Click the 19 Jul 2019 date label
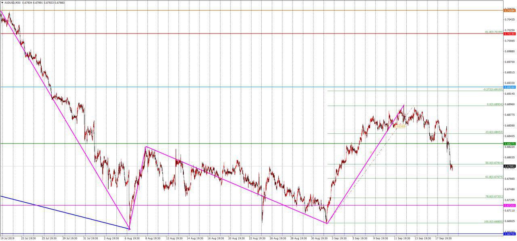This screenshot has height=241, width=517. (7, 238)
